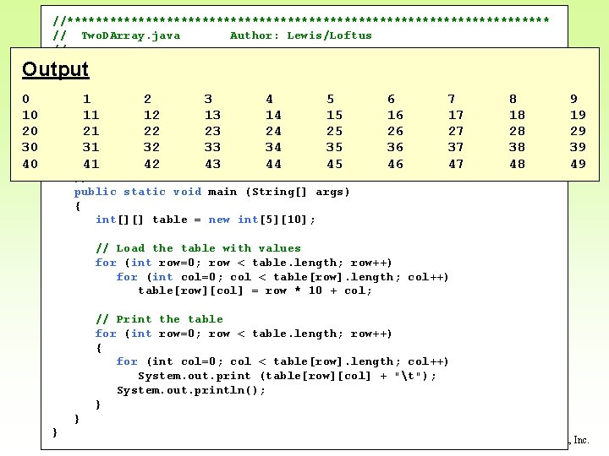Click the System.out.print statement line
Image resolution: width=609 pixels, height=456 pixels.
pyautogui.click(x=287, y=376)
